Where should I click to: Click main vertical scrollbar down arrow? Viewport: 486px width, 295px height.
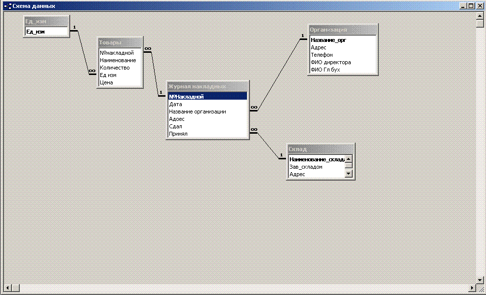(480, 280)
